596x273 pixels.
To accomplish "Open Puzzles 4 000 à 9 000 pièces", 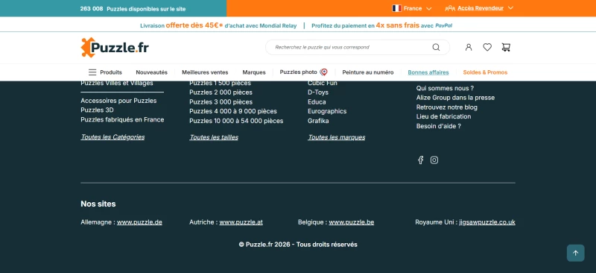I will tap(233, 111).
